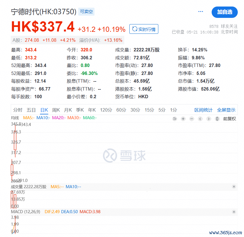
Task: Switch to the 120分 chart tab
Action: [106, 110]
